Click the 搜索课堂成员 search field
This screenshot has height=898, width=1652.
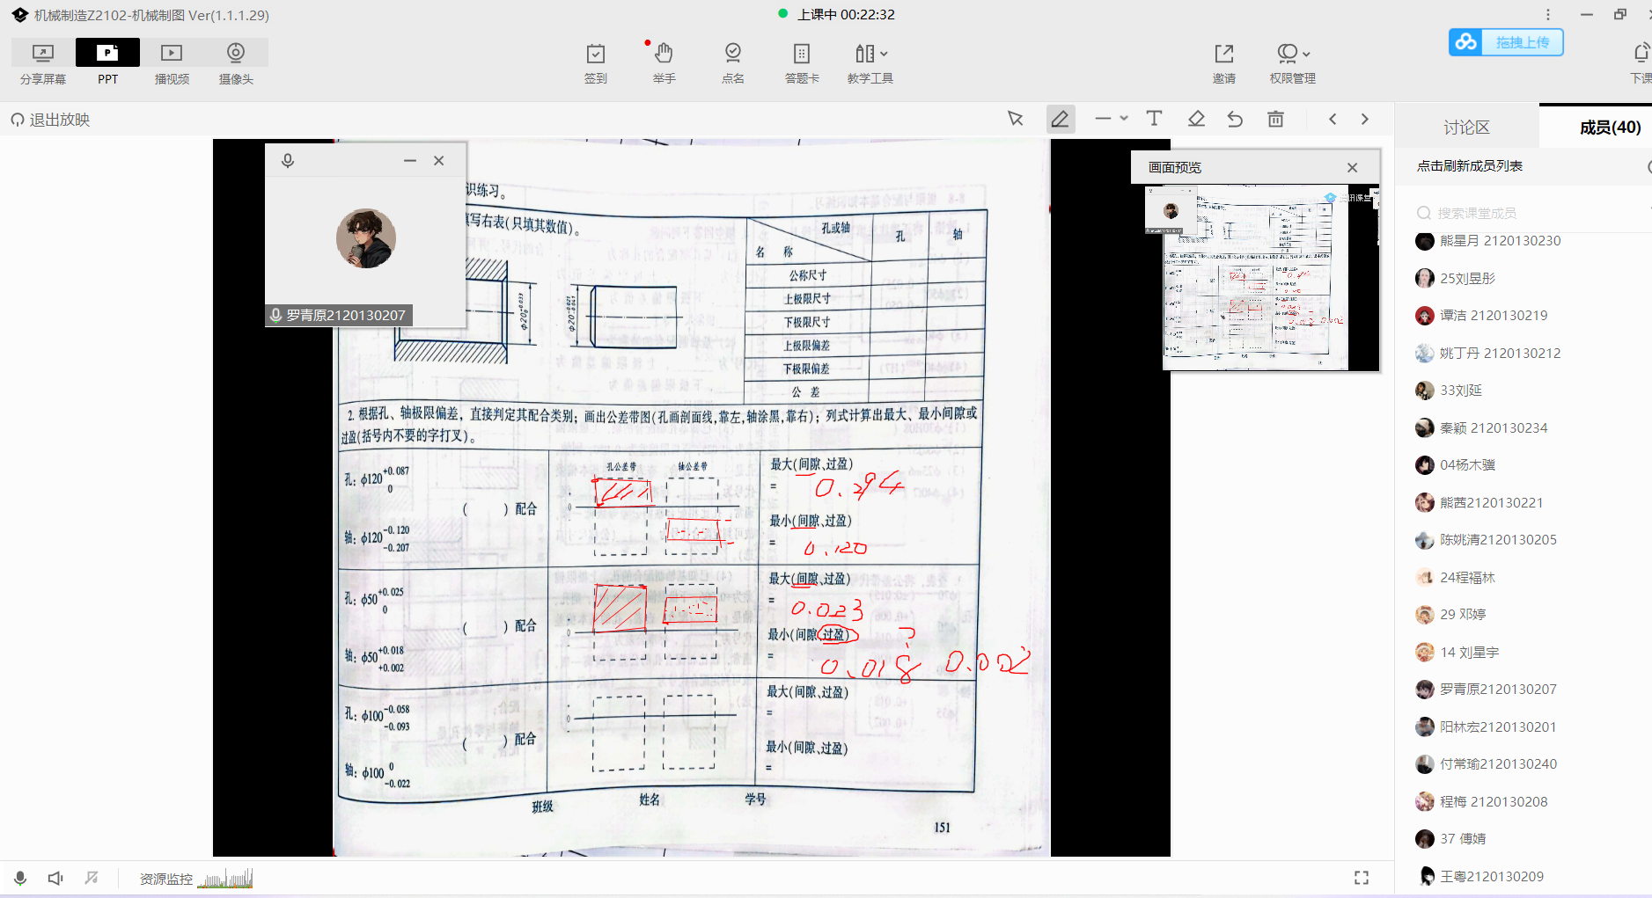point(1523,213)
